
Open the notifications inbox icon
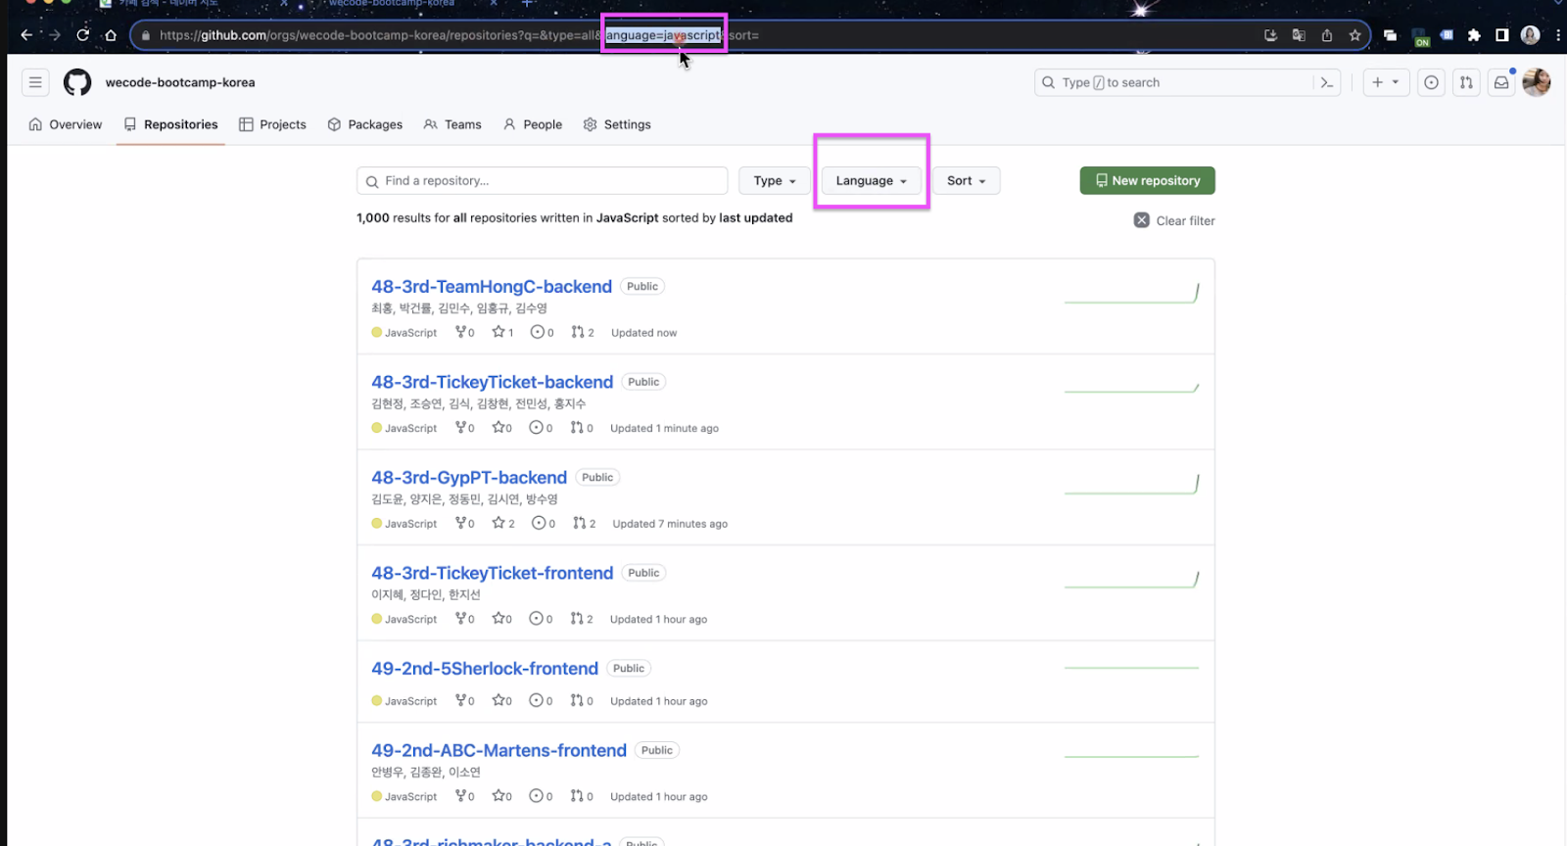click(1501, 82)
